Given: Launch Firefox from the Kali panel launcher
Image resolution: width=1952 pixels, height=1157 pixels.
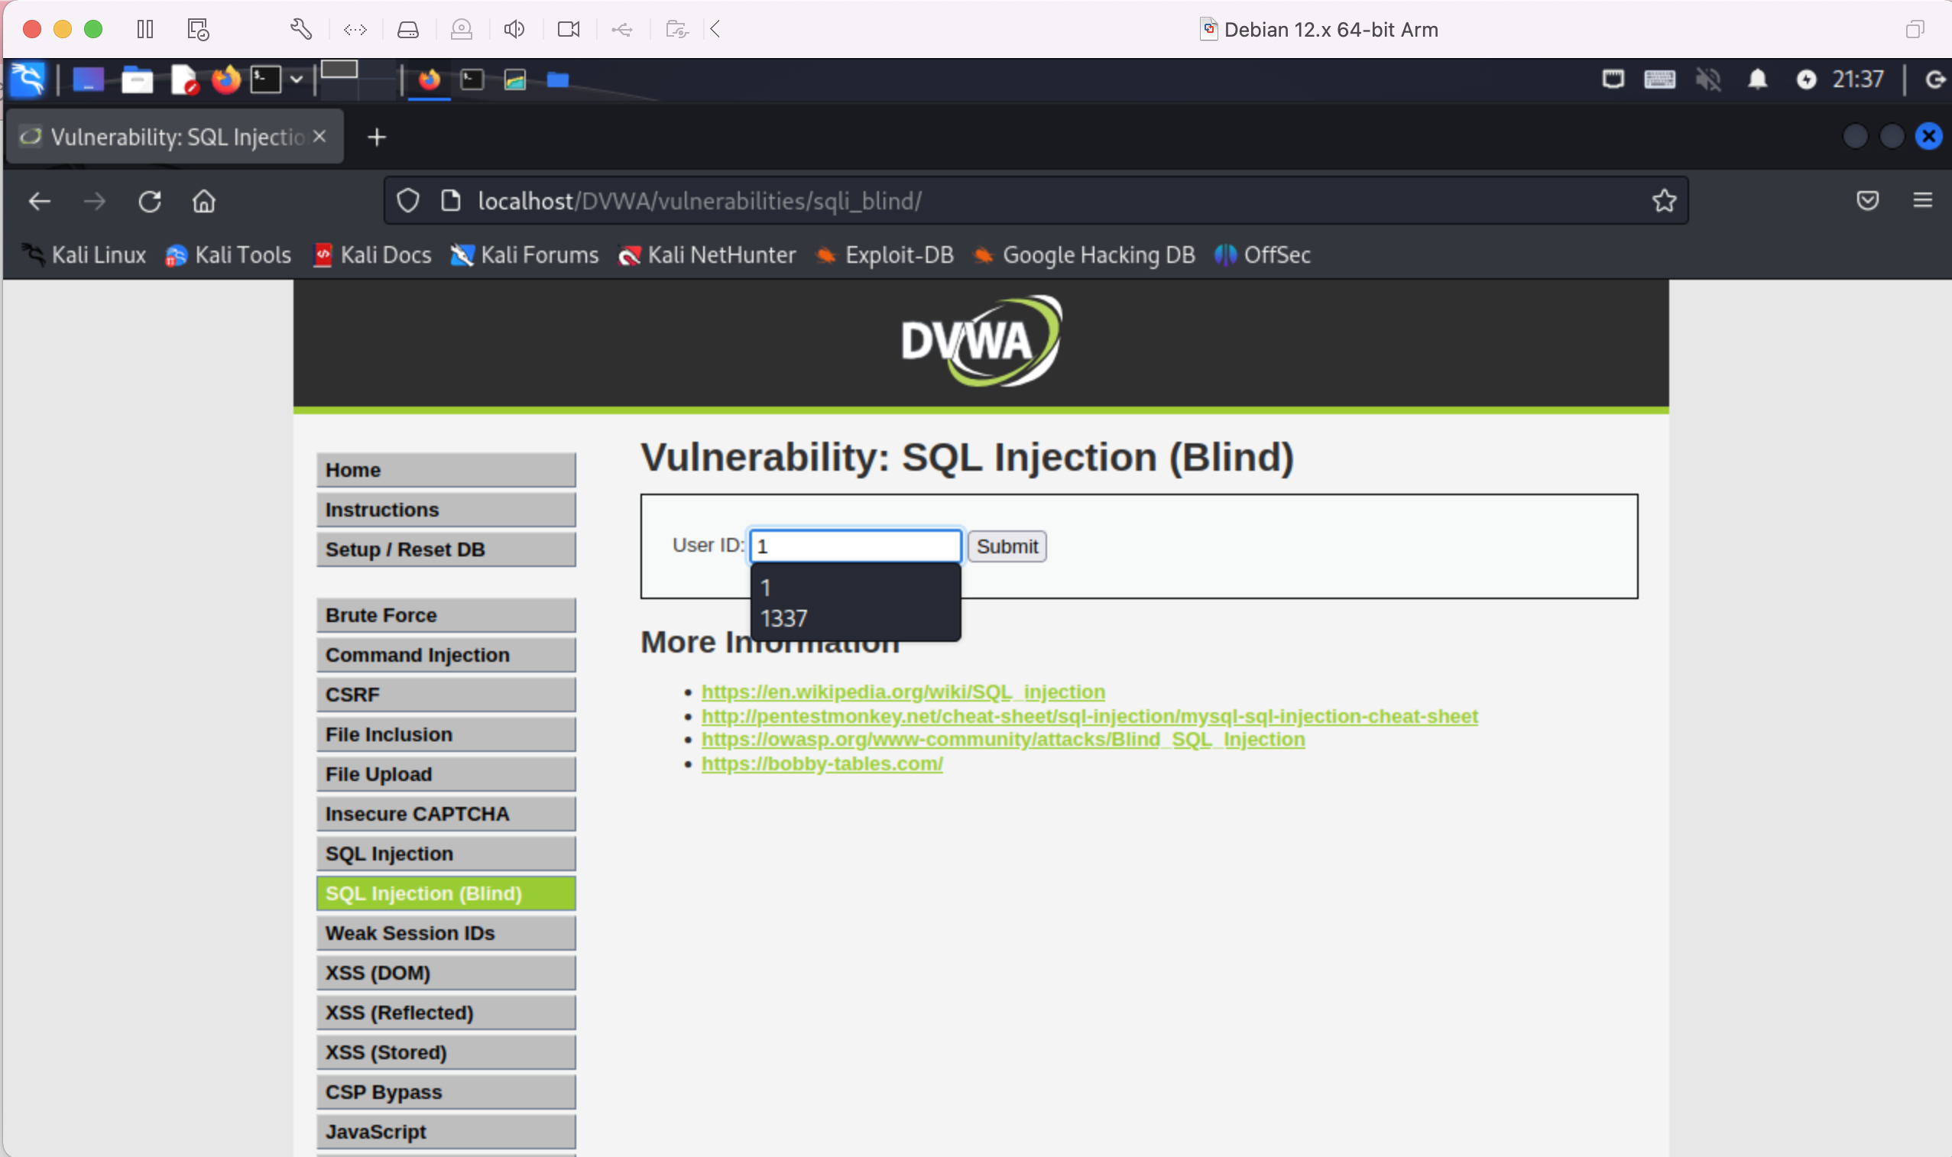Looking at the screenshot, I should click(x=226, y=79).
